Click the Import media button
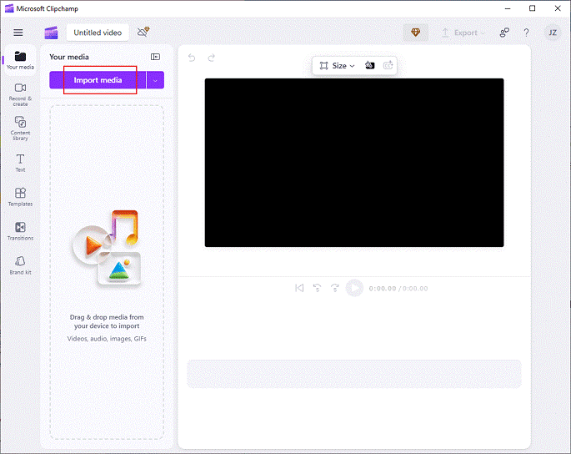This screenshot has height=454, width=571. [x=98, y=80]
